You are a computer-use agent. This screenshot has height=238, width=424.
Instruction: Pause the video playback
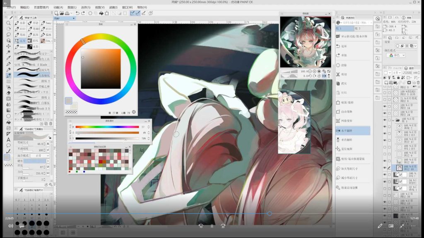(212, 226)
